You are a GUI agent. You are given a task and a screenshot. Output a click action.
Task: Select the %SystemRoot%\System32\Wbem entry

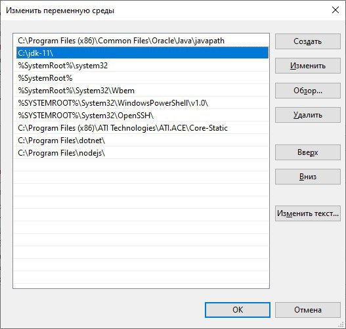(142, 91)
